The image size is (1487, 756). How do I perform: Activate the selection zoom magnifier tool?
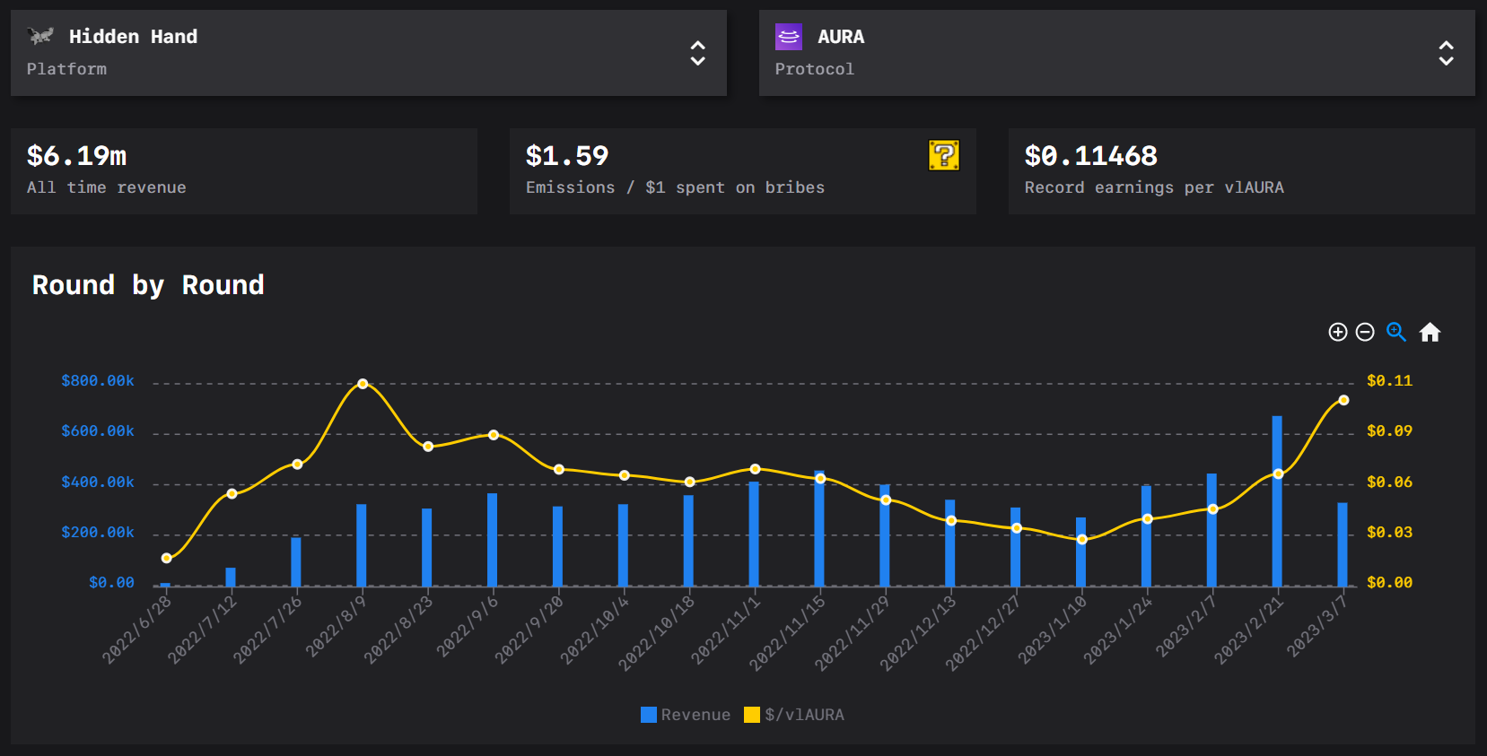point(1395,332)
